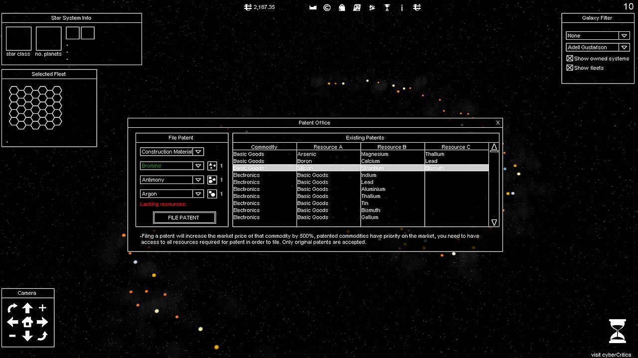
Task: Open the trophy icon in the top bar
Action: [x=387, y=7]
